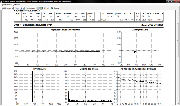Go to the next page icon

21,8
